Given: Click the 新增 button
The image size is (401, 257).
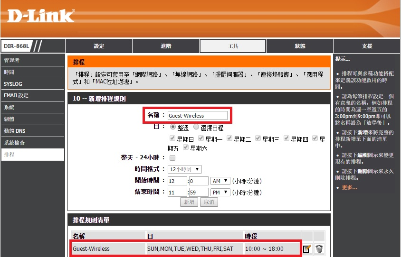Looking at the screenshot, I should coord(188,202).
